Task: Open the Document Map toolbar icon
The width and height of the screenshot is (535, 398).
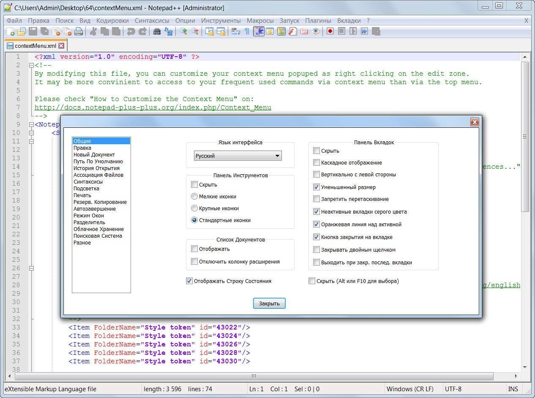Action: click(x=281, y=31)
